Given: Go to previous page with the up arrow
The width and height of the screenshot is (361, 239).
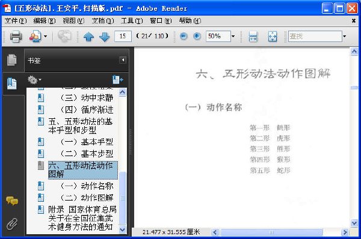Looking at the screenshot, I should 88,36.
